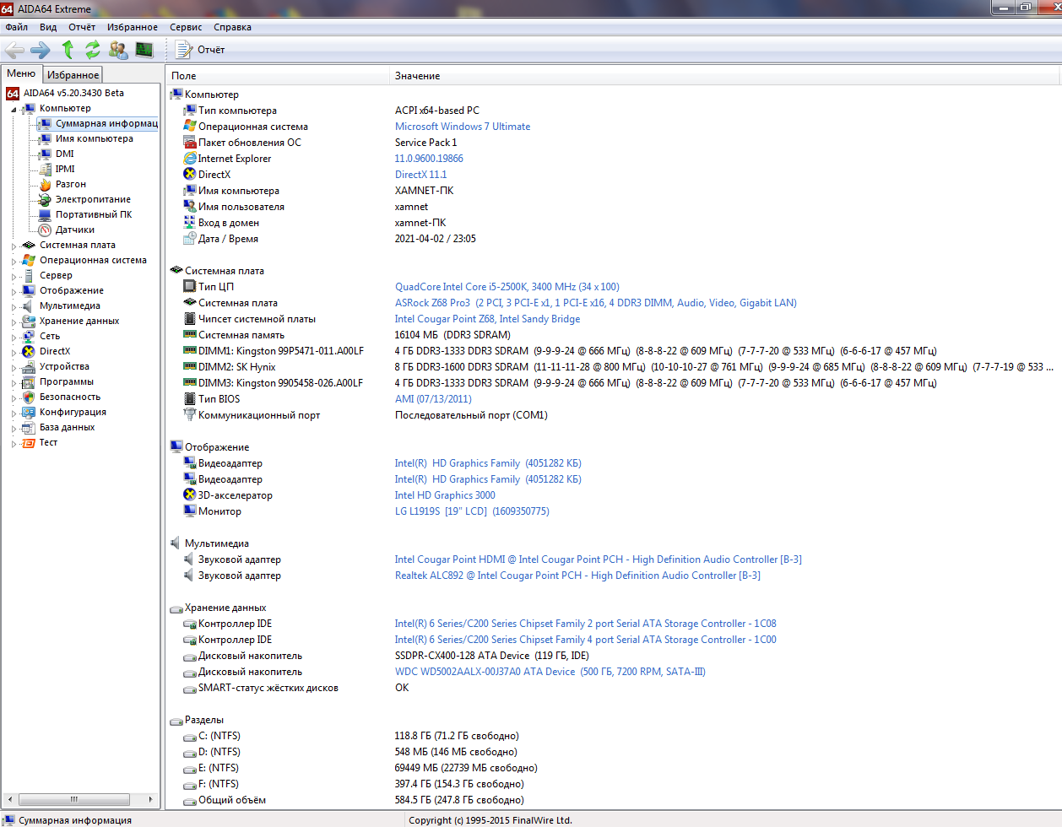1062x827 pixels.
Task: Select the Разгон flame icon
Action: (45, 184)
